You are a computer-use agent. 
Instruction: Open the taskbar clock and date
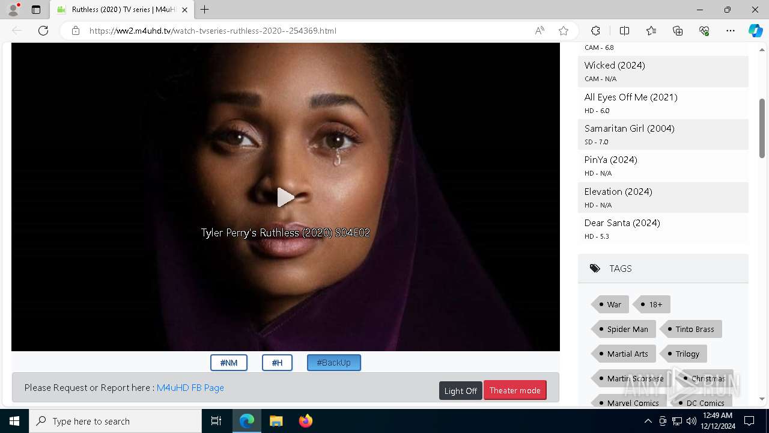[718, 421]
